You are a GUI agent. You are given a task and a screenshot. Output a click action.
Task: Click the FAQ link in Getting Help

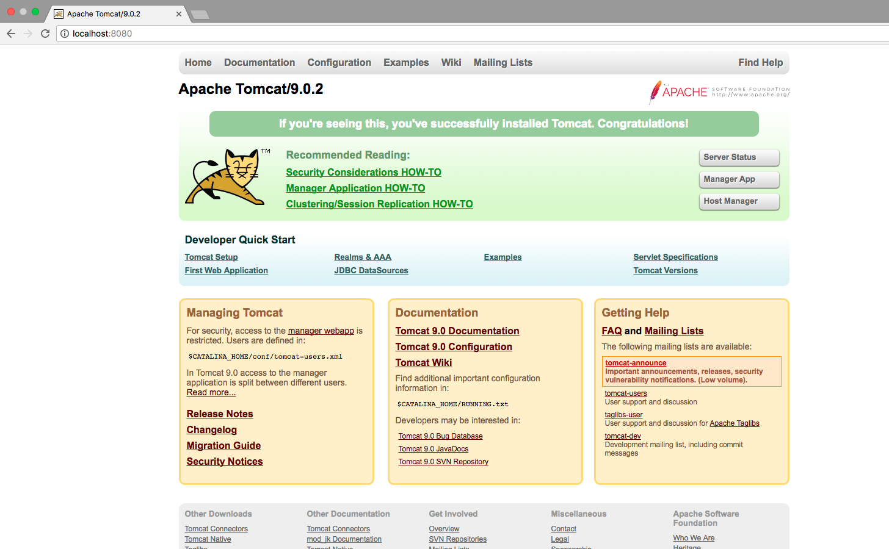pyautogui.click(x=612, y=331)
